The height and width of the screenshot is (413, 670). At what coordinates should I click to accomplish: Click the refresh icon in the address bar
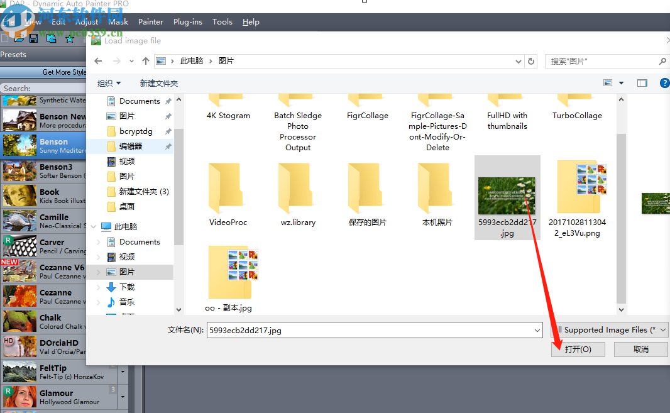530,61
